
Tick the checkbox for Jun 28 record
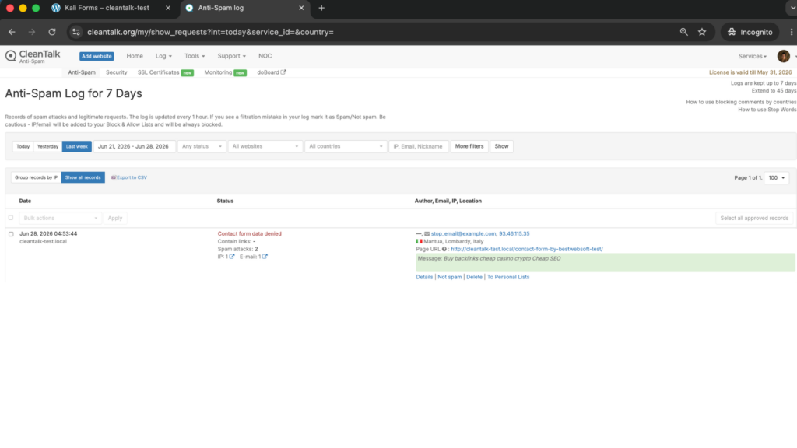click(x=11, y=234)
